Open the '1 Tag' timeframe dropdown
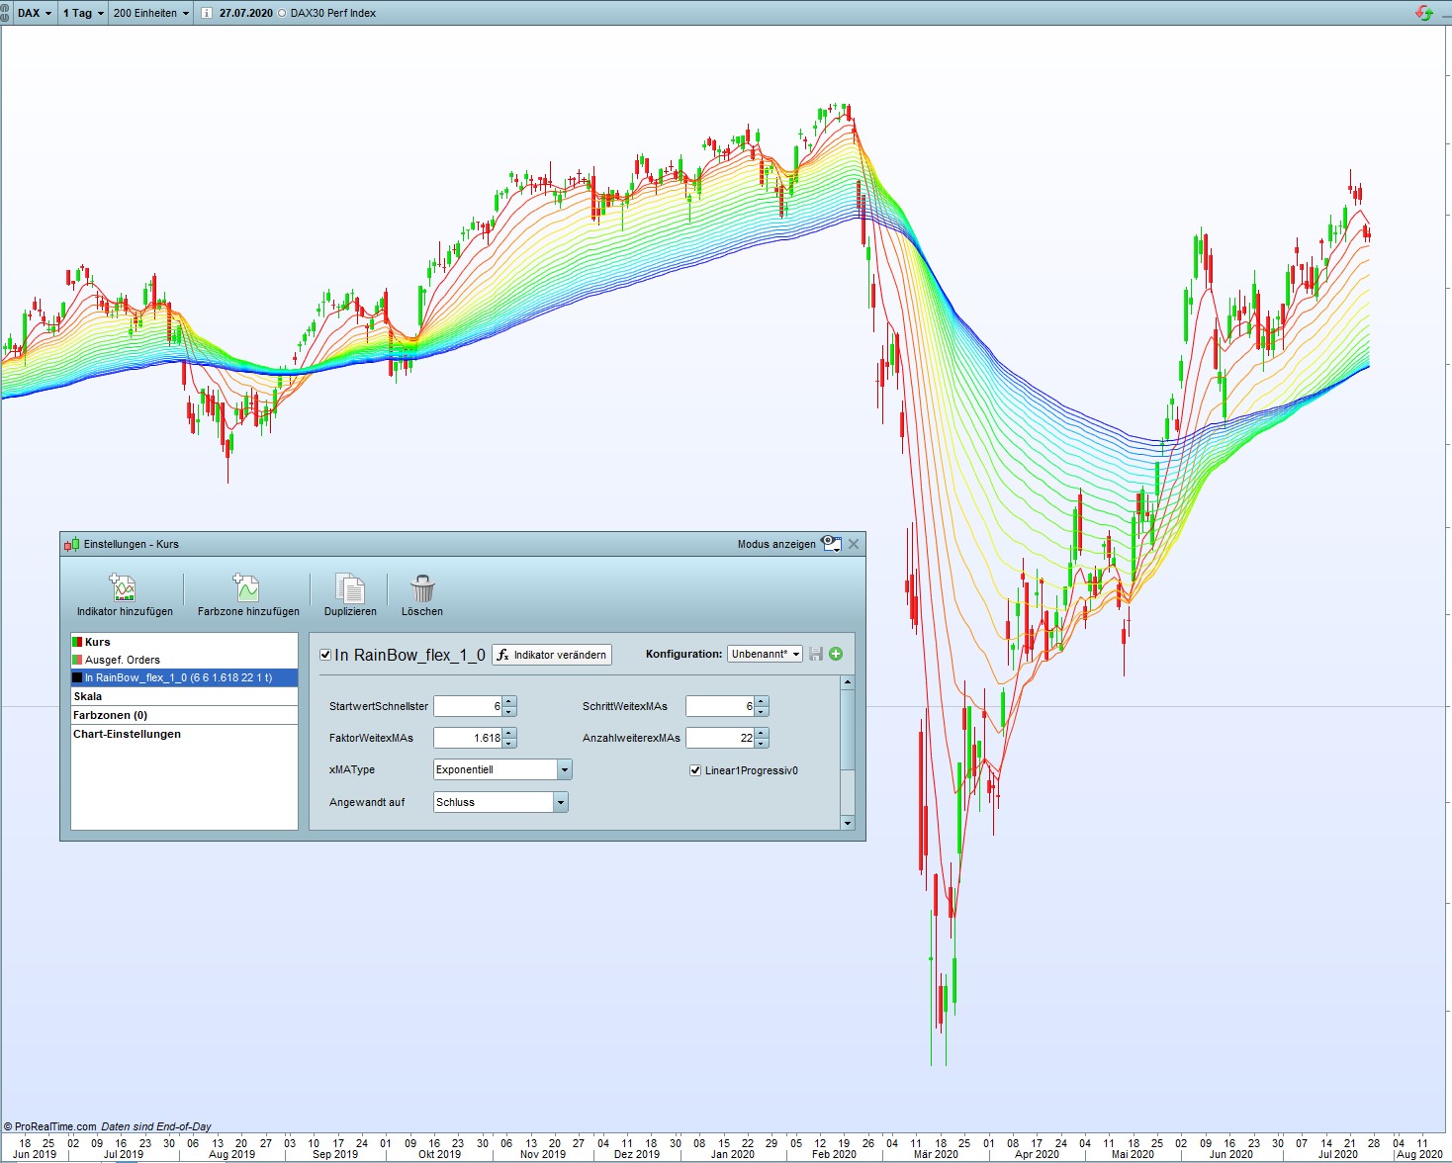The height and width of the screenshot is (1163, 1452). (84, 13)
